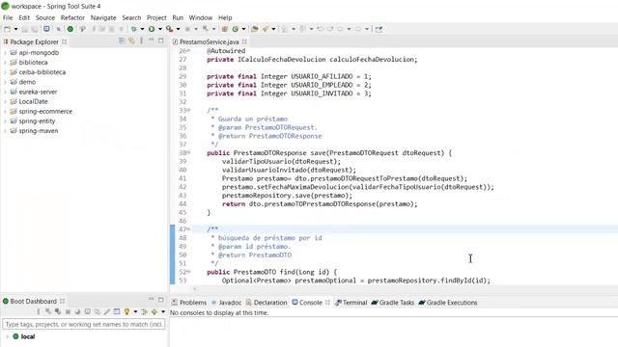Select the biblioteca project

click(33, 62)
